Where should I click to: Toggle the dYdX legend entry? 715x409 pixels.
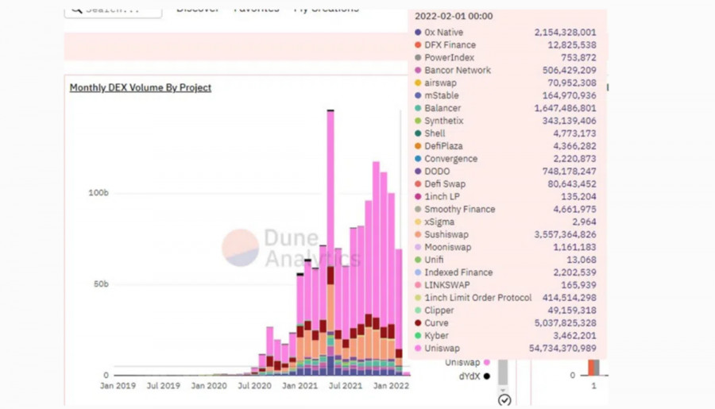[474, 376]
